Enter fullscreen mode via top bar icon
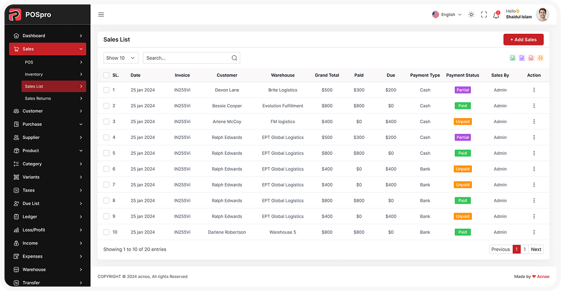This screenshot has height=291, width=561. point(484,15)
